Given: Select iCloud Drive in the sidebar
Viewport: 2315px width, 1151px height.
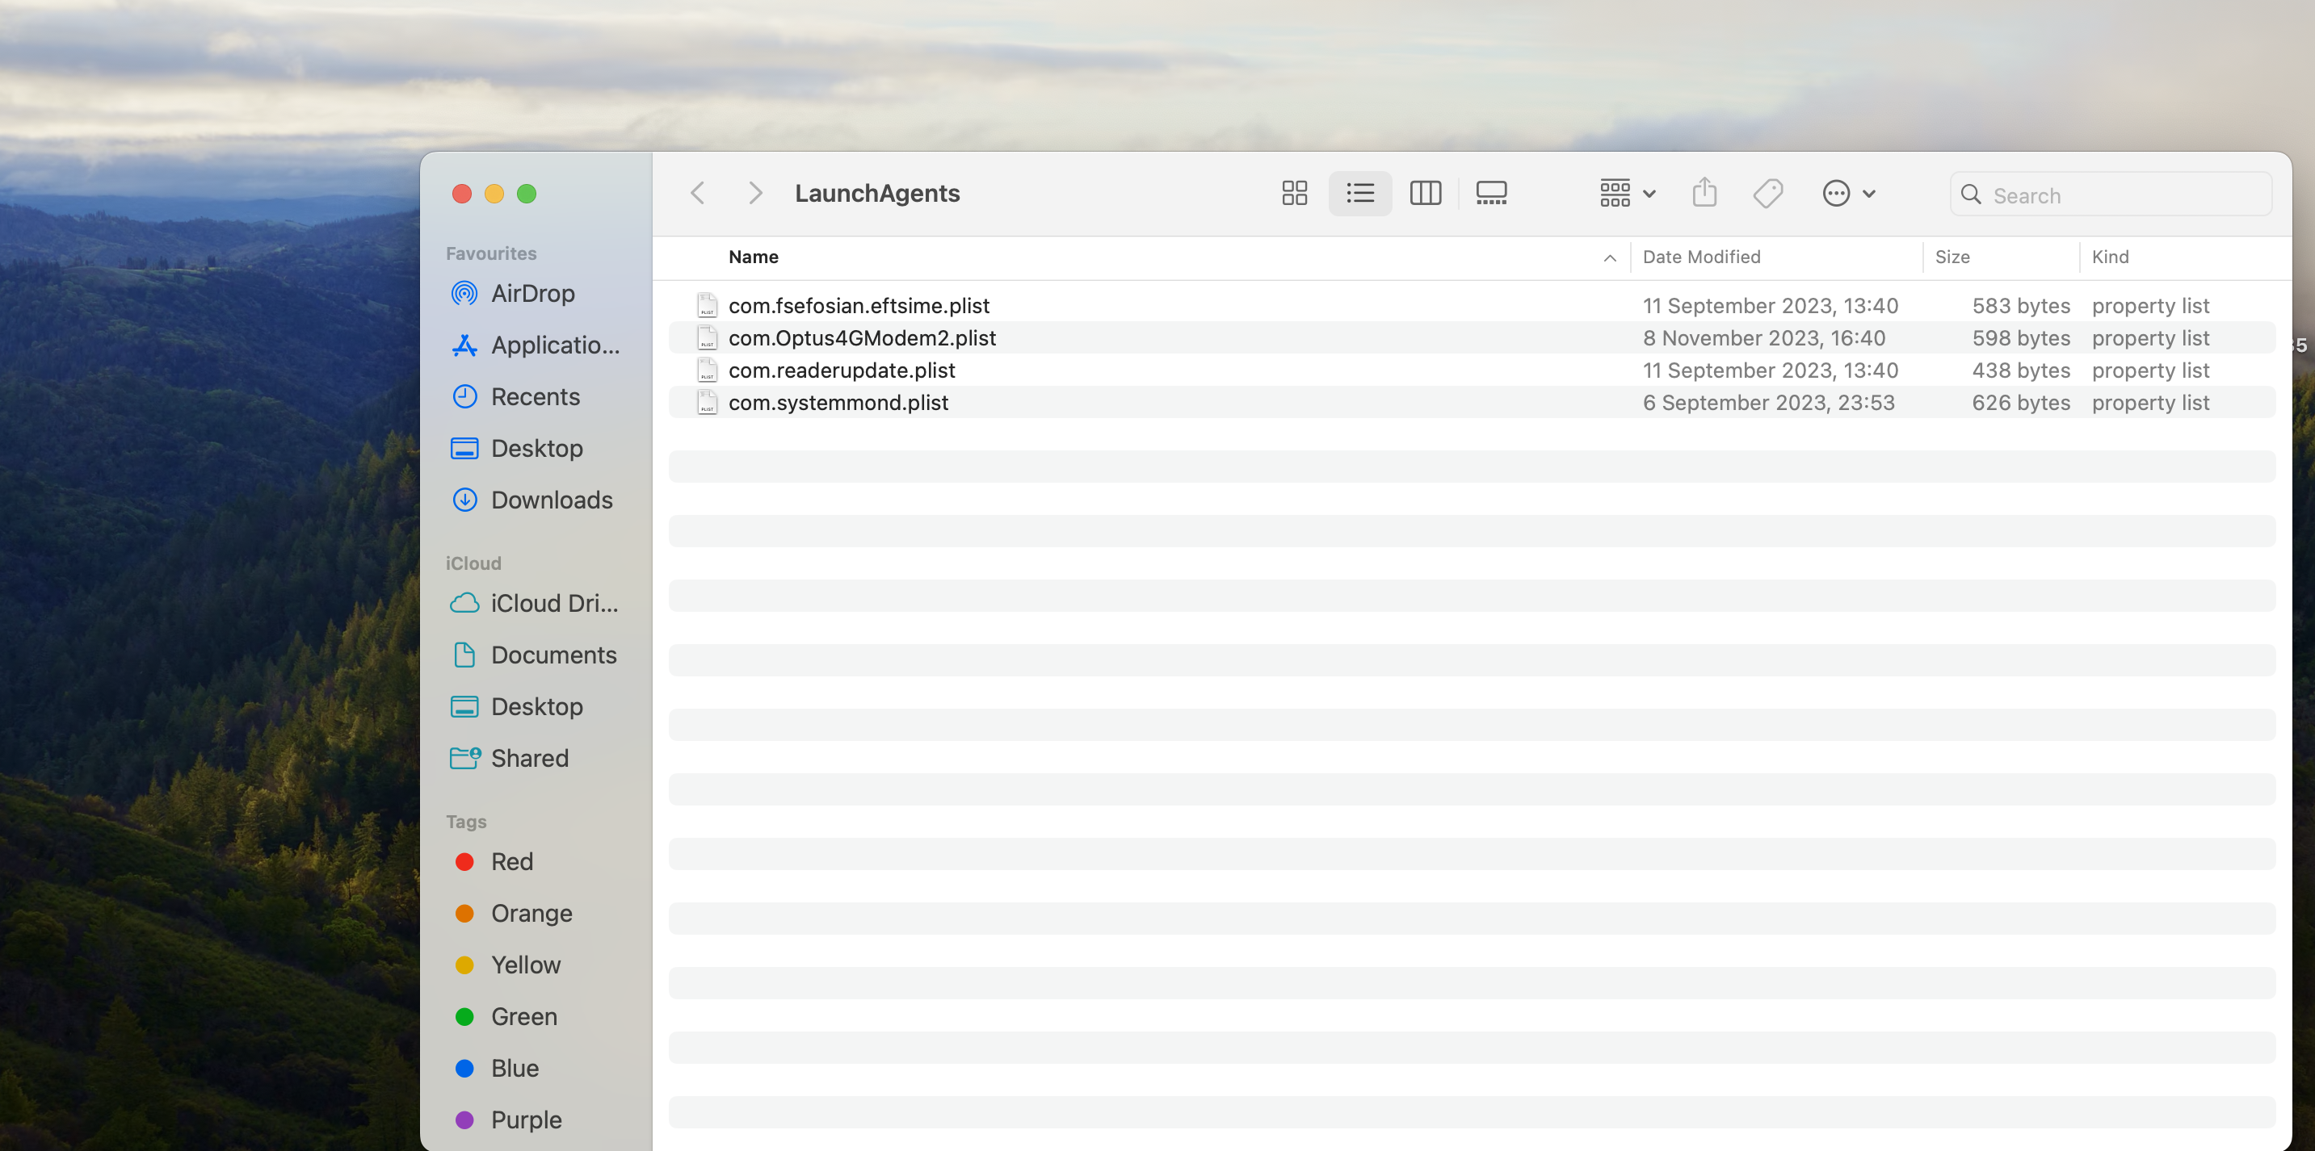Looking at the screenshot, I should pos(553,603).
